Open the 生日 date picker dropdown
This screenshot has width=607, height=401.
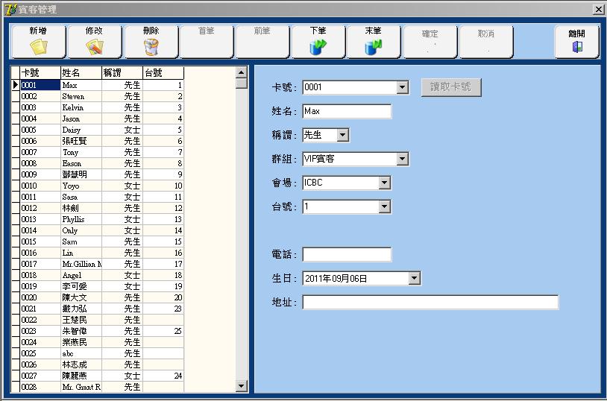click(415, 279)
